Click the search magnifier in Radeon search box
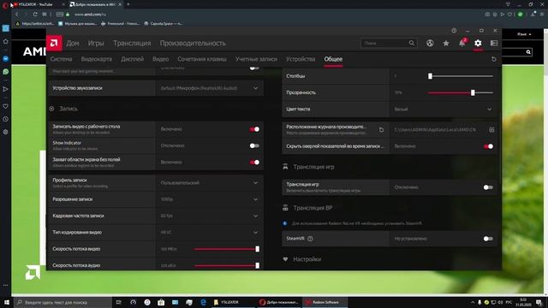This screenshot has width=548, height=308. pyautogui.click(x=412, y=44)
